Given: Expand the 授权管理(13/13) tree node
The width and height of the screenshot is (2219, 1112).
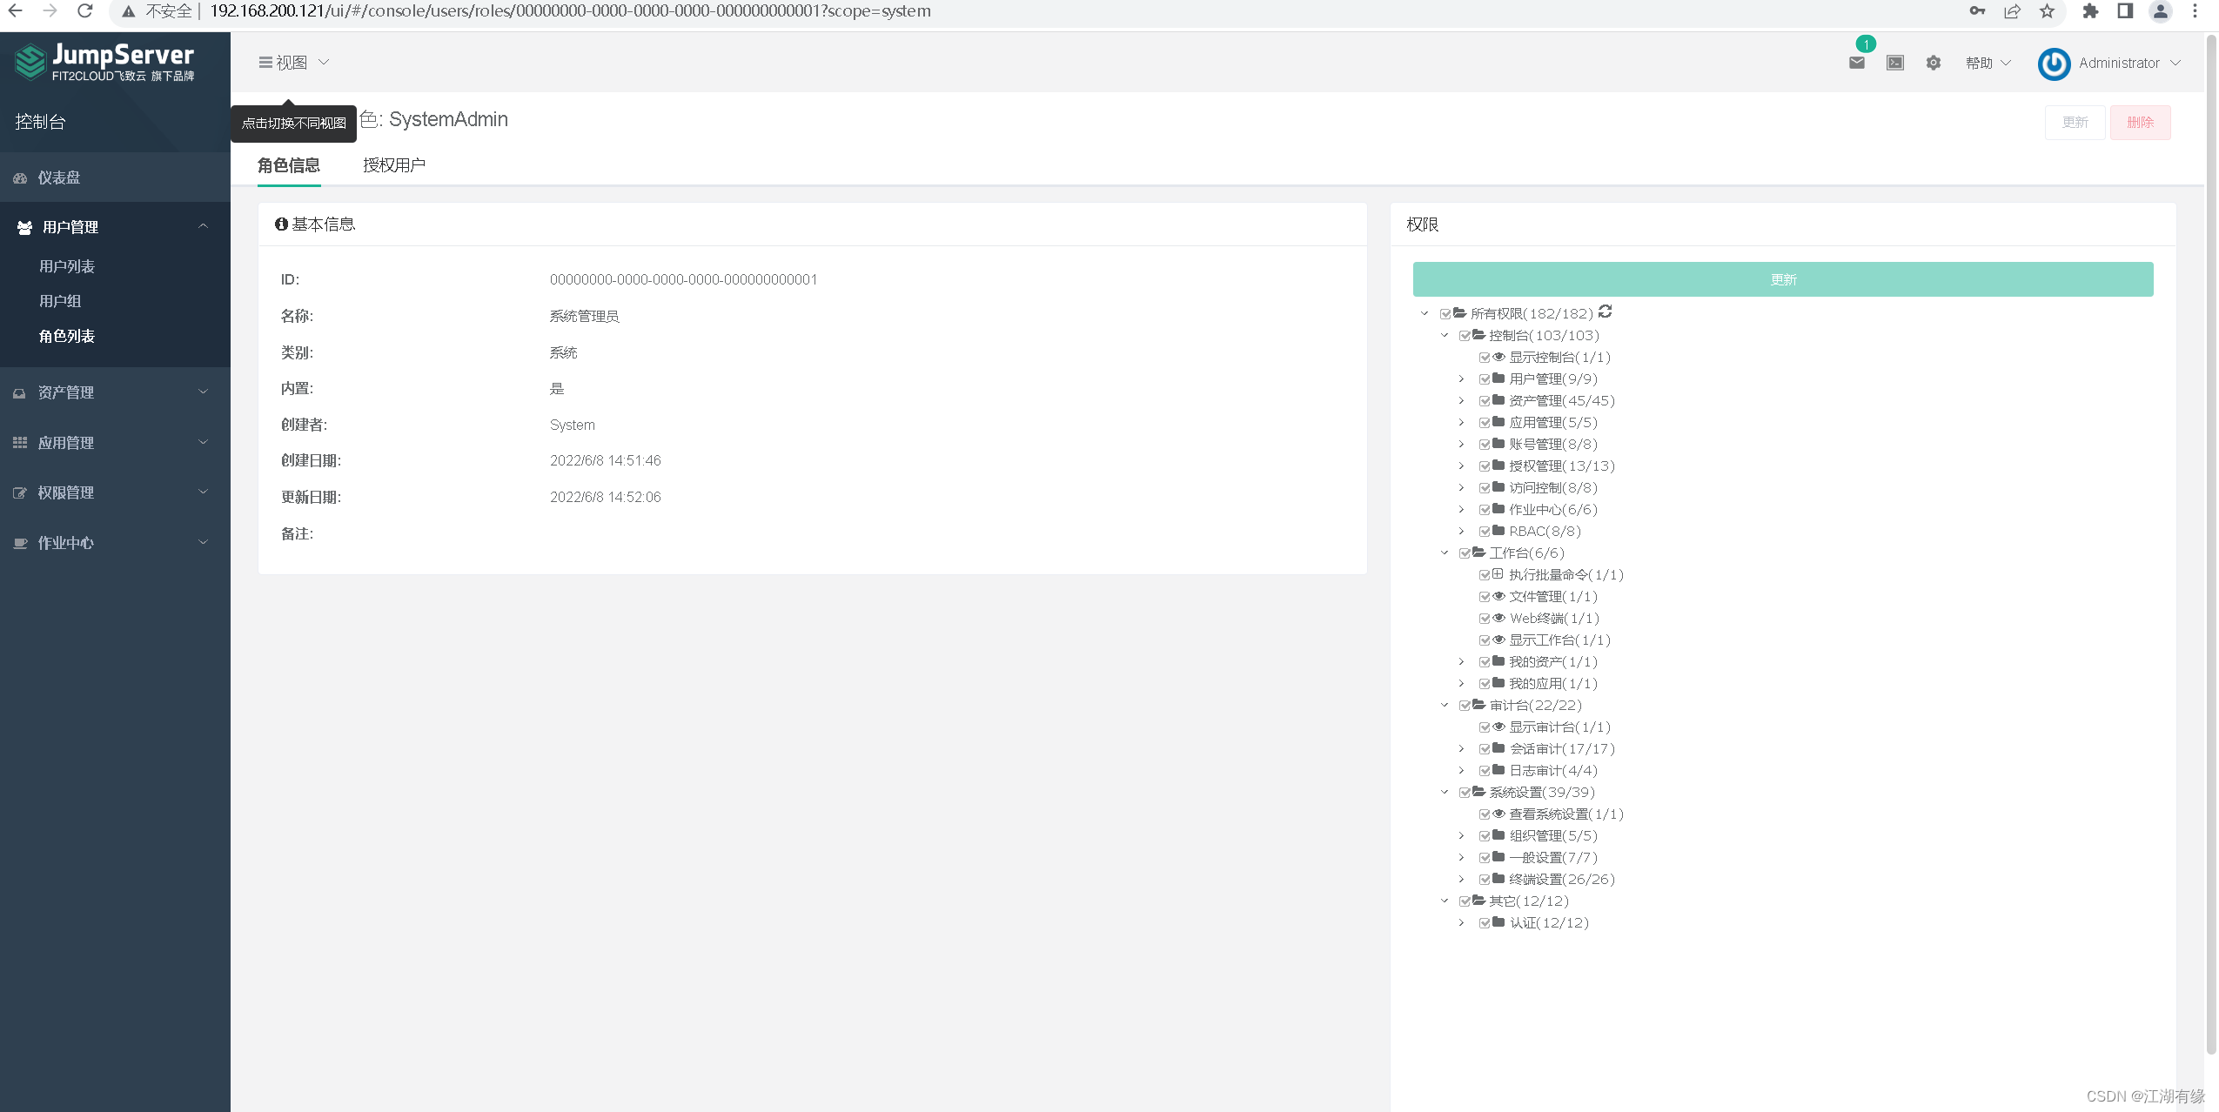Looking at the screenshot, I should click(1462, 466).
